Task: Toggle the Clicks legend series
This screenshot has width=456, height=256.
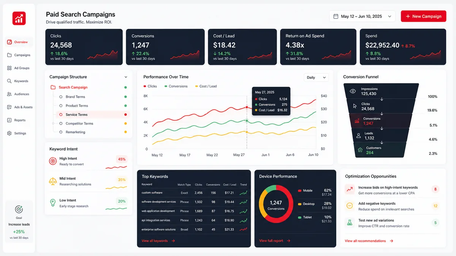Action: [x=150, y=86]
